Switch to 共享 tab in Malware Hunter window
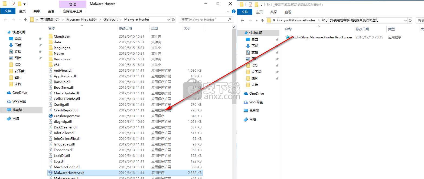The image size is (424, 179). coord(37,11)
